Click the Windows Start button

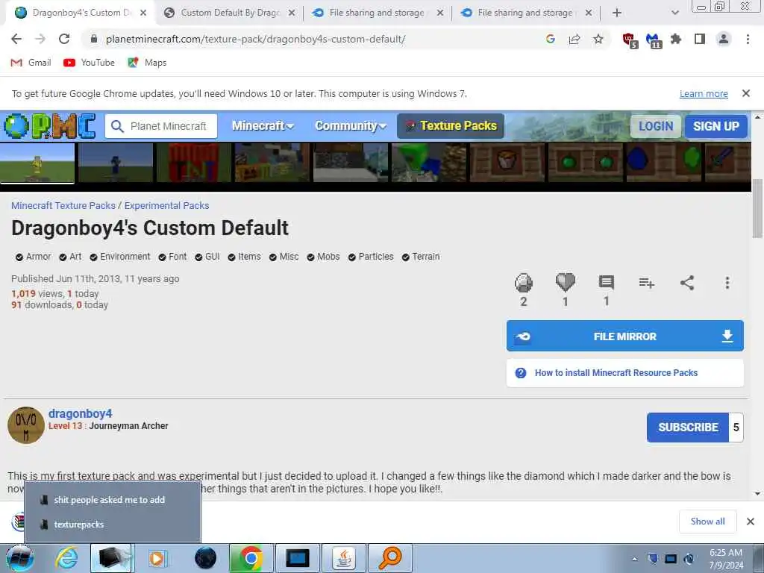coord(19,558)
